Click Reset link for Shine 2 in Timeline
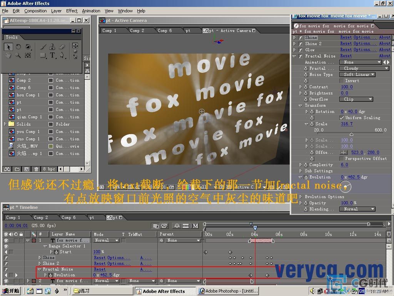The height and width of the screenshot is (296, 394). tap(100, 264)
